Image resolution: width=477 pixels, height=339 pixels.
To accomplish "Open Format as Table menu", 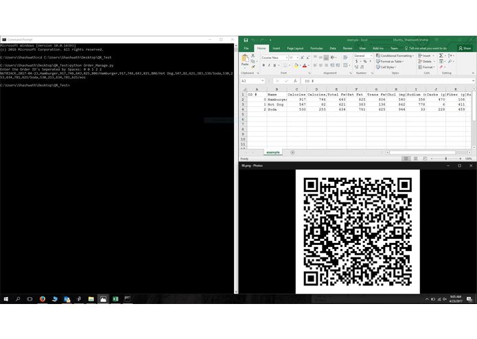I will click(x=390, y=61).
